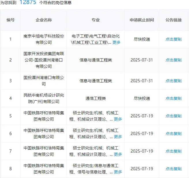Select 通信工程类 major in row 4
The height and width of the screenshot is (178, 189).
(96, 98)
